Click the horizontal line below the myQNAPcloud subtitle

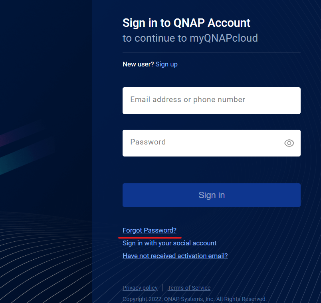point(211,52)
